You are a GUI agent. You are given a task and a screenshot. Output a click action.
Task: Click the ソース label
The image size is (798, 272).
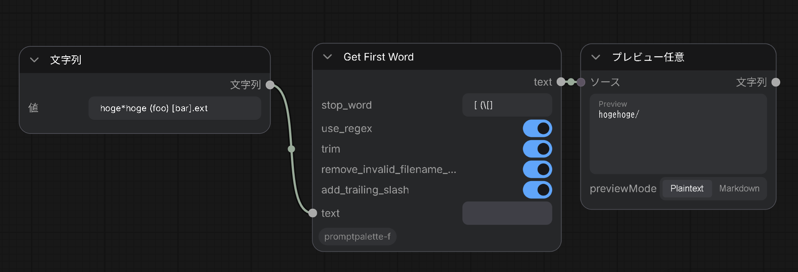(605, 82)
